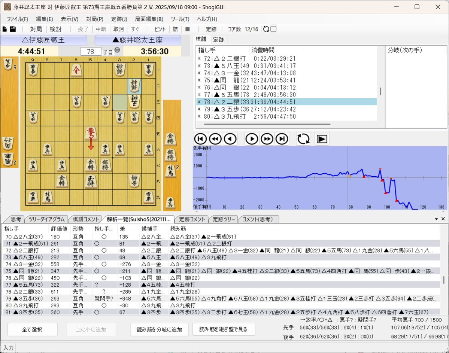Click the save floppy disk icon
The image size is (449, 353).
click(13, 29)
